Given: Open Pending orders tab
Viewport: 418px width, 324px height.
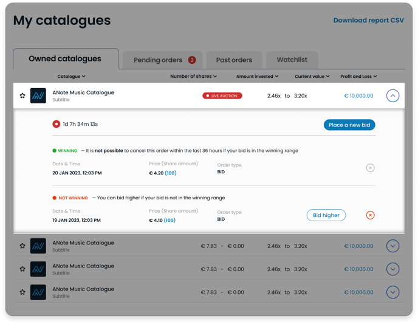Looking at the screenshot, I should 162,60.
